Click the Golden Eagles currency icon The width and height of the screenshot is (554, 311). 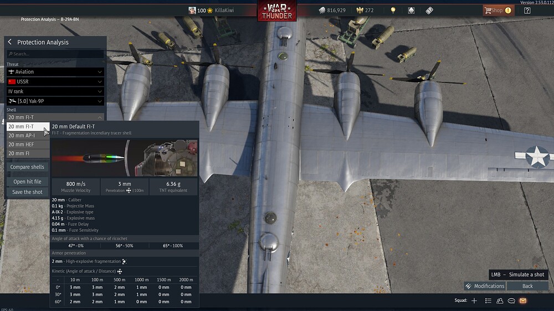click(x=360, y=11)
